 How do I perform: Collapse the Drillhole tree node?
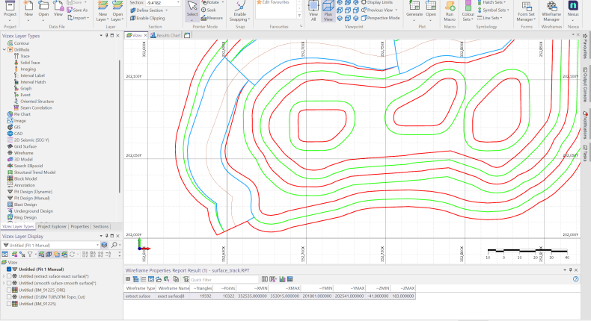4,50
